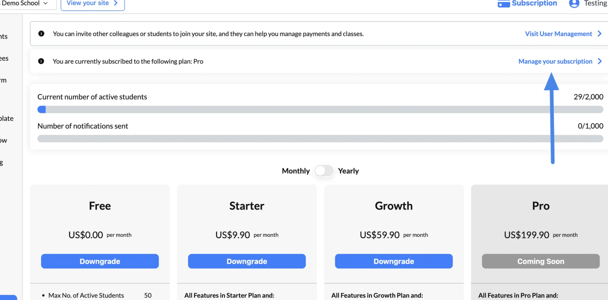This screenshot has width=608, height=300.
Task: Downgrade to the Free plan
Action: click(100, 261)
